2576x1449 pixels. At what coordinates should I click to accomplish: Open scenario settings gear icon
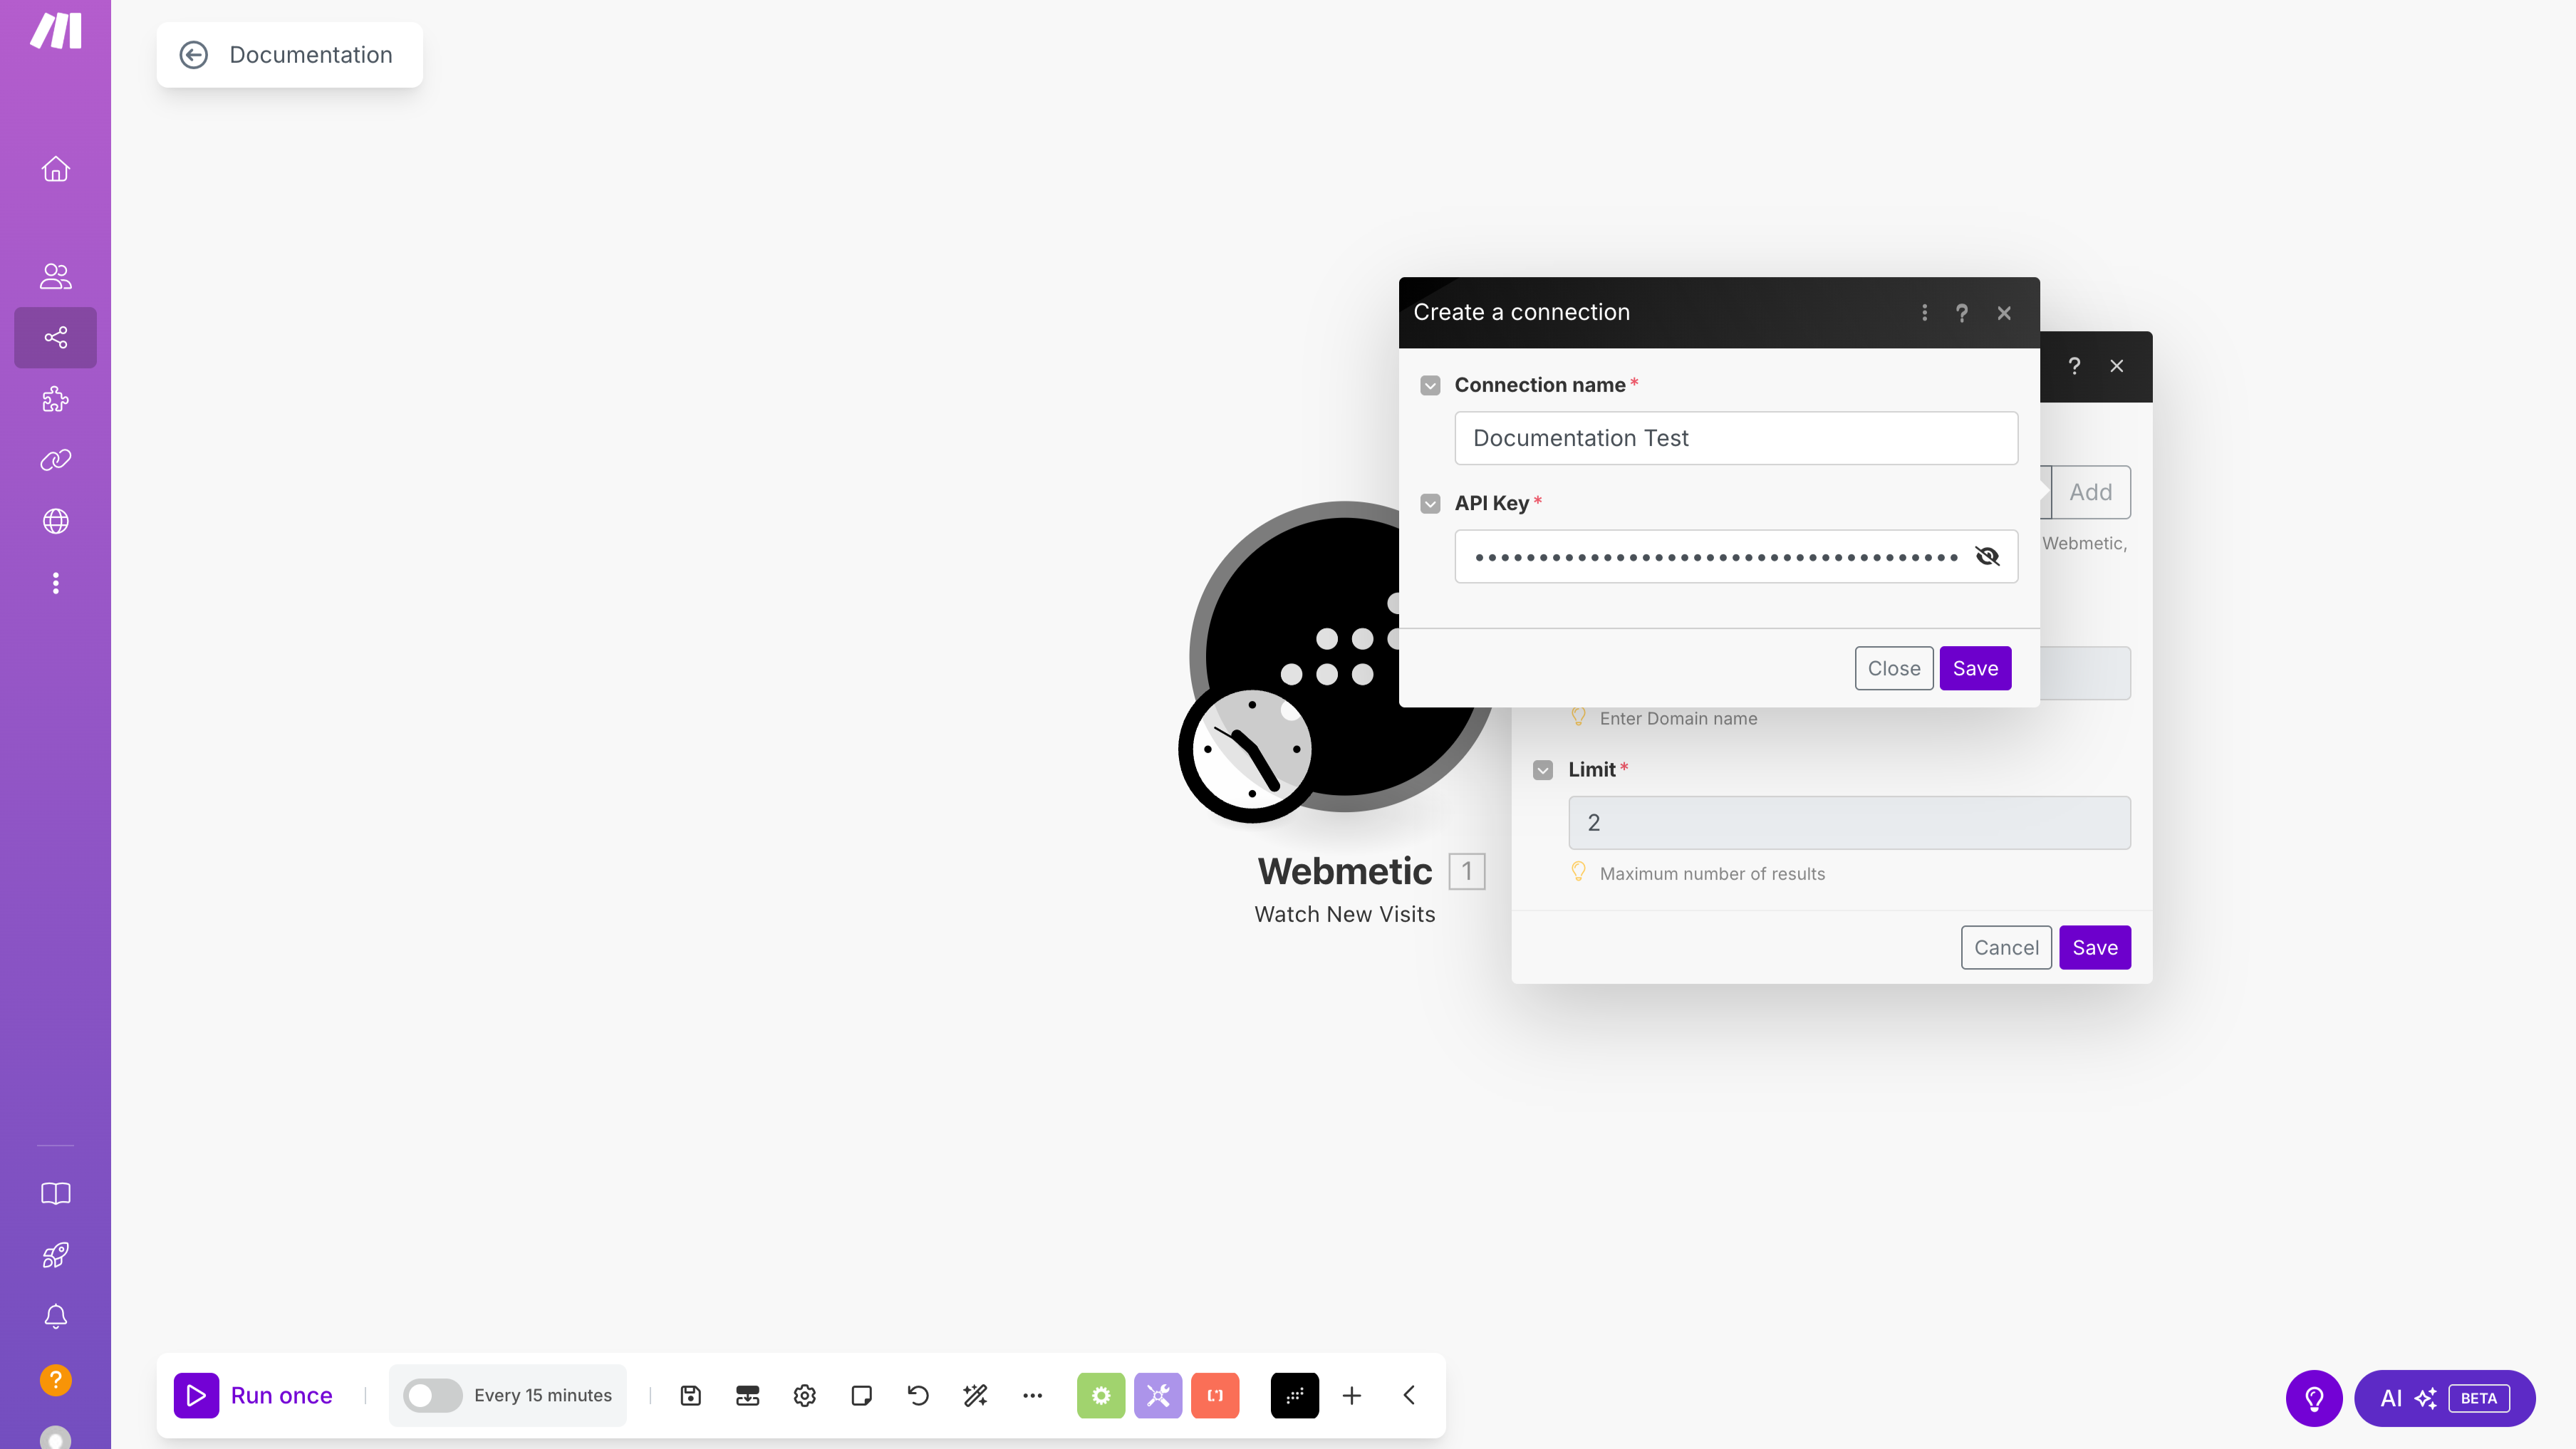pyautogui.click(x=805, y=1395)
